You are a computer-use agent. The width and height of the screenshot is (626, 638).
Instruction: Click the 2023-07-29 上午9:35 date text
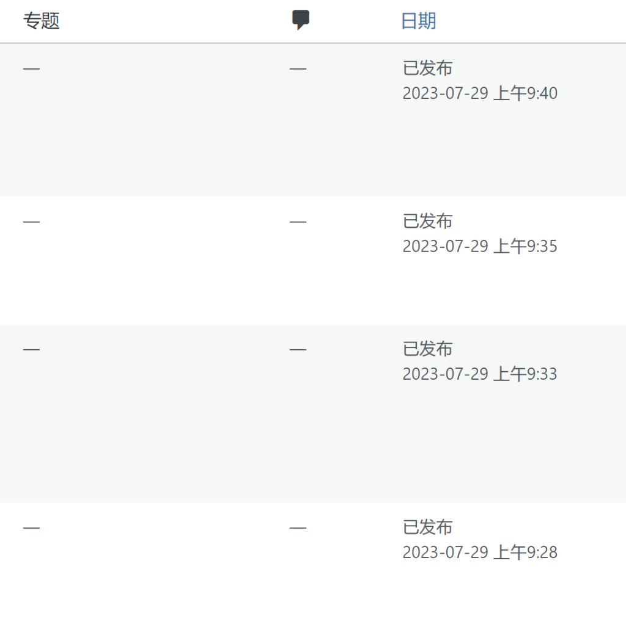pyautogui.click(x=480, y=246)
